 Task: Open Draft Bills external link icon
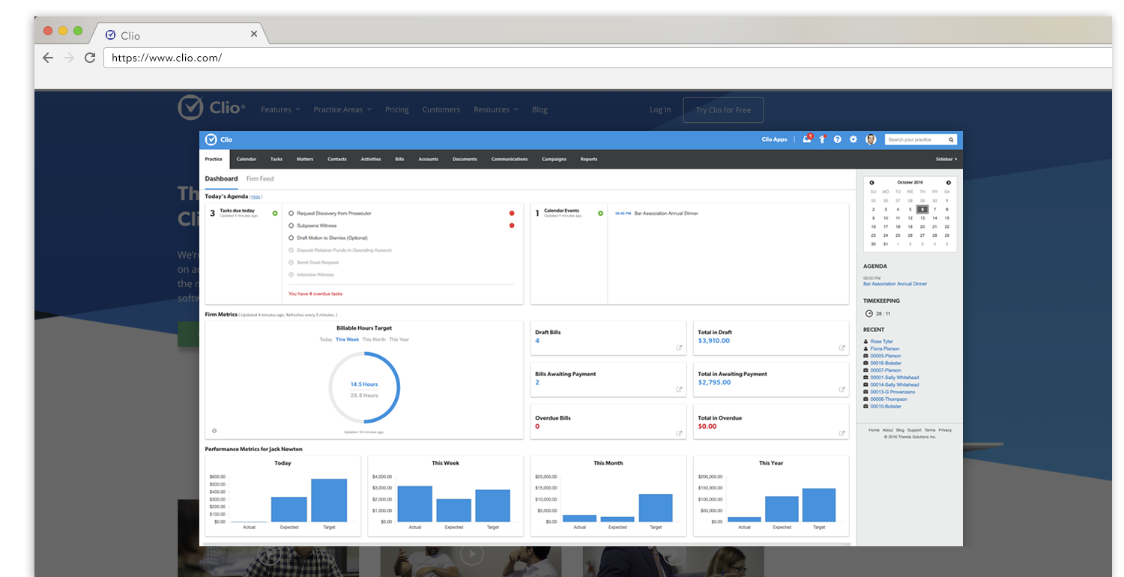tap(679, 348)
